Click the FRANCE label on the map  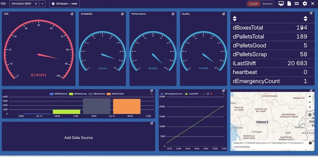pos(262,122)
